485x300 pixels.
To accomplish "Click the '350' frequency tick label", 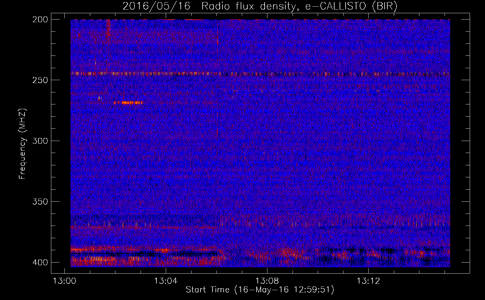I will click(x=40, y=202).
